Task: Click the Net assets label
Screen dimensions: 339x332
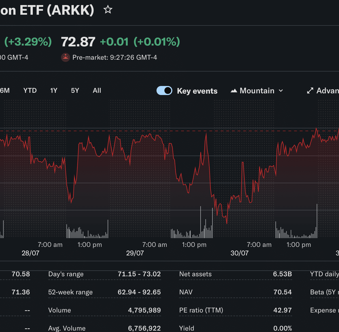Action: coord(195,274)
